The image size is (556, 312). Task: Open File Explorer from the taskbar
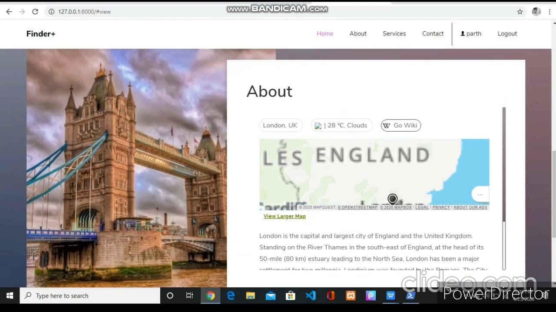click(250, 296)
